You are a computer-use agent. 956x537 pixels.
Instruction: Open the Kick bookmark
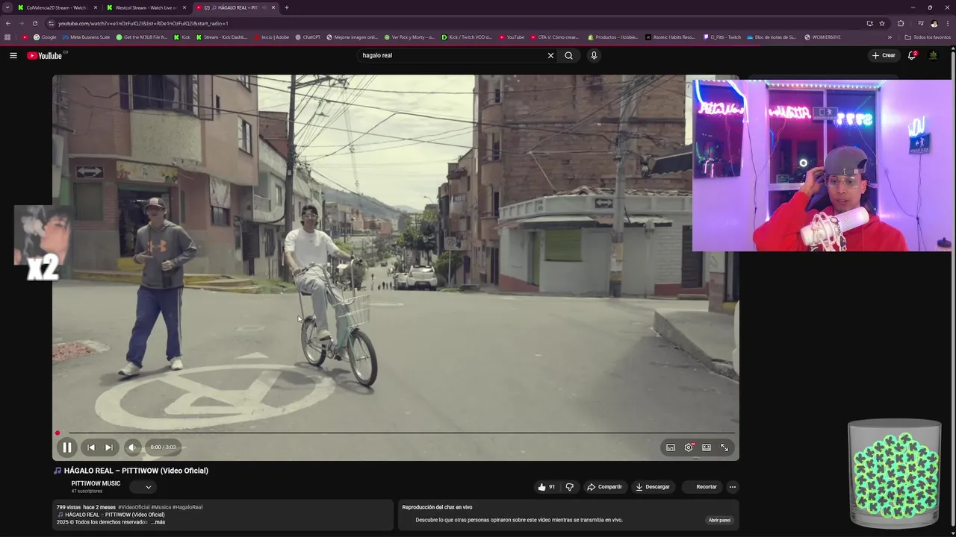coord(182,37)
